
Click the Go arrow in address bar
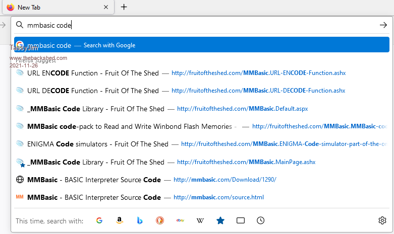pyautogui.click(x=383, y=25)
